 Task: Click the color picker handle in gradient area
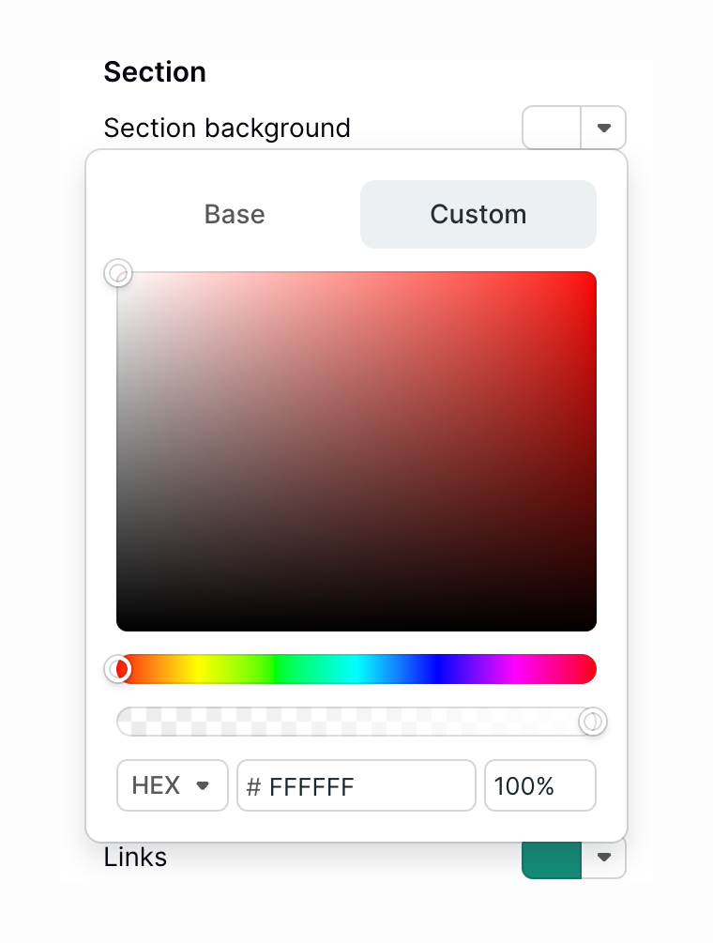tap(119, 273)
